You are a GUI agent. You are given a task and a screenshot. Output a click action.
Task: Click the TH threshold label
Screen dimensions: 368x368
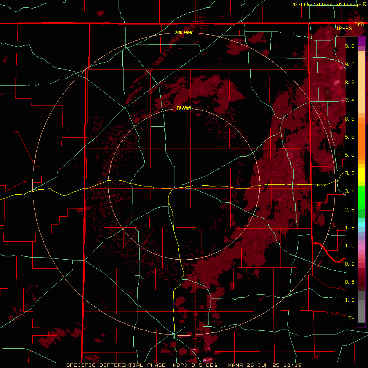coord(351,318)
